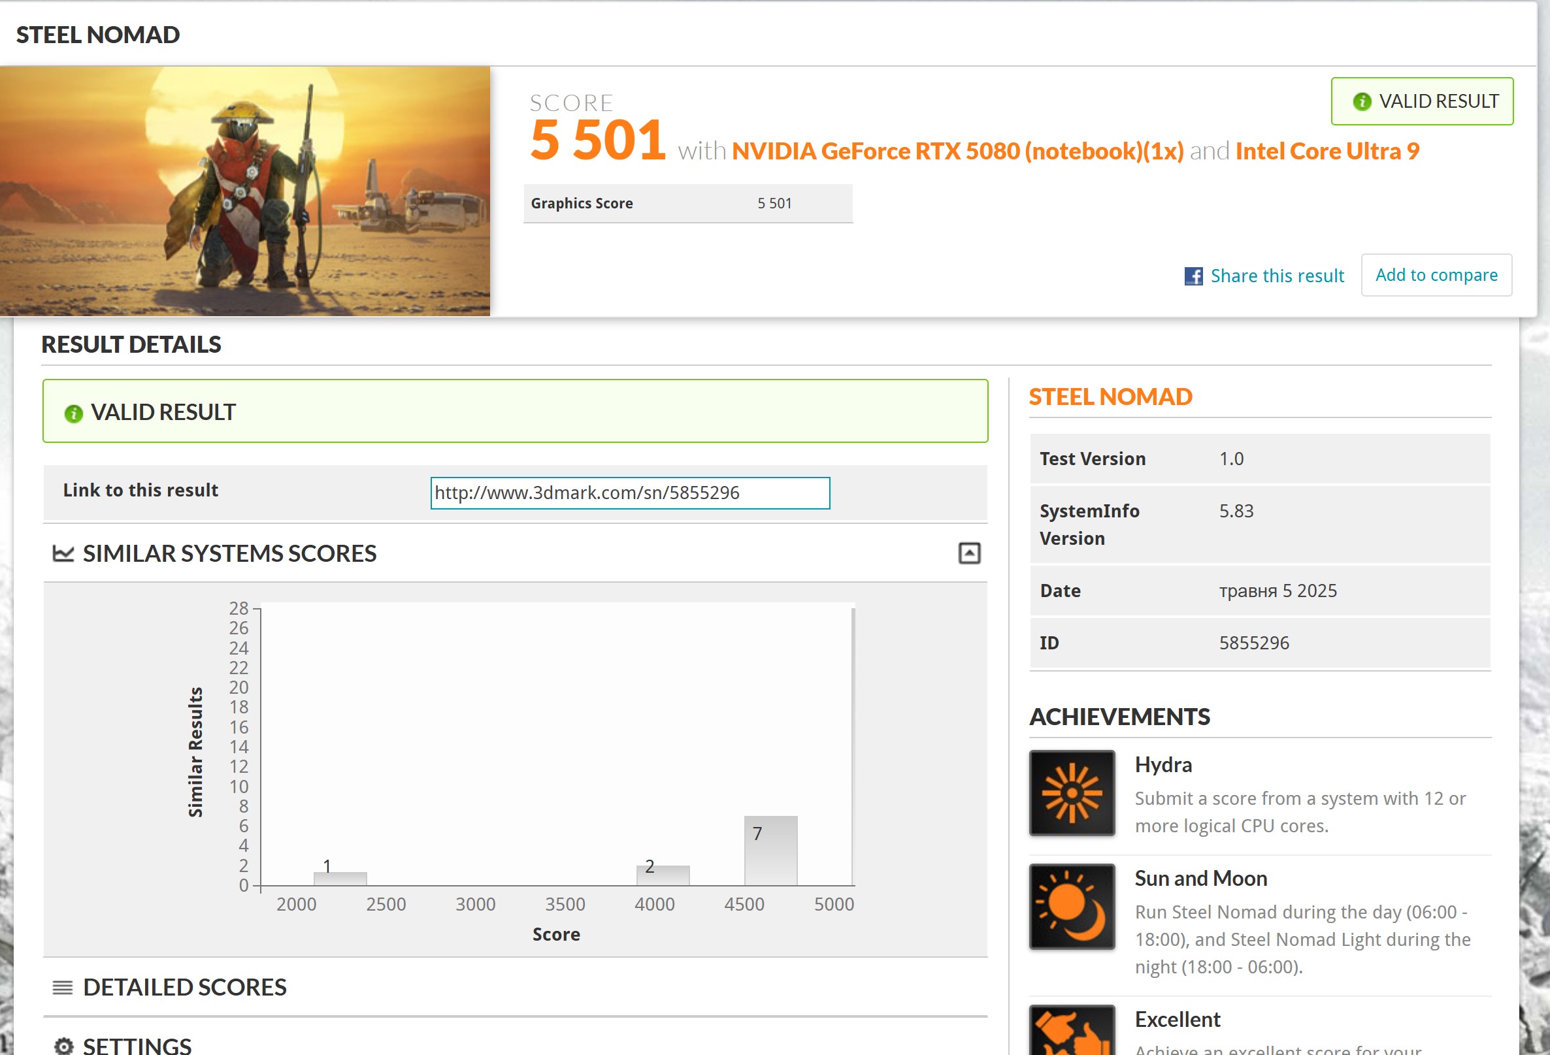Click the Settings gear icon
1550x1055 pixels.
[63, 1045]
